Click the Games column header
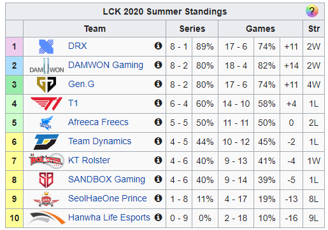The width and height of the screenshot is (328, 230). 260,29
